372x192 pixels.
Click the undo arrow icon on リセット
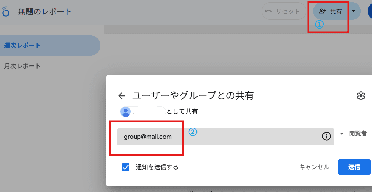(268, 11)
